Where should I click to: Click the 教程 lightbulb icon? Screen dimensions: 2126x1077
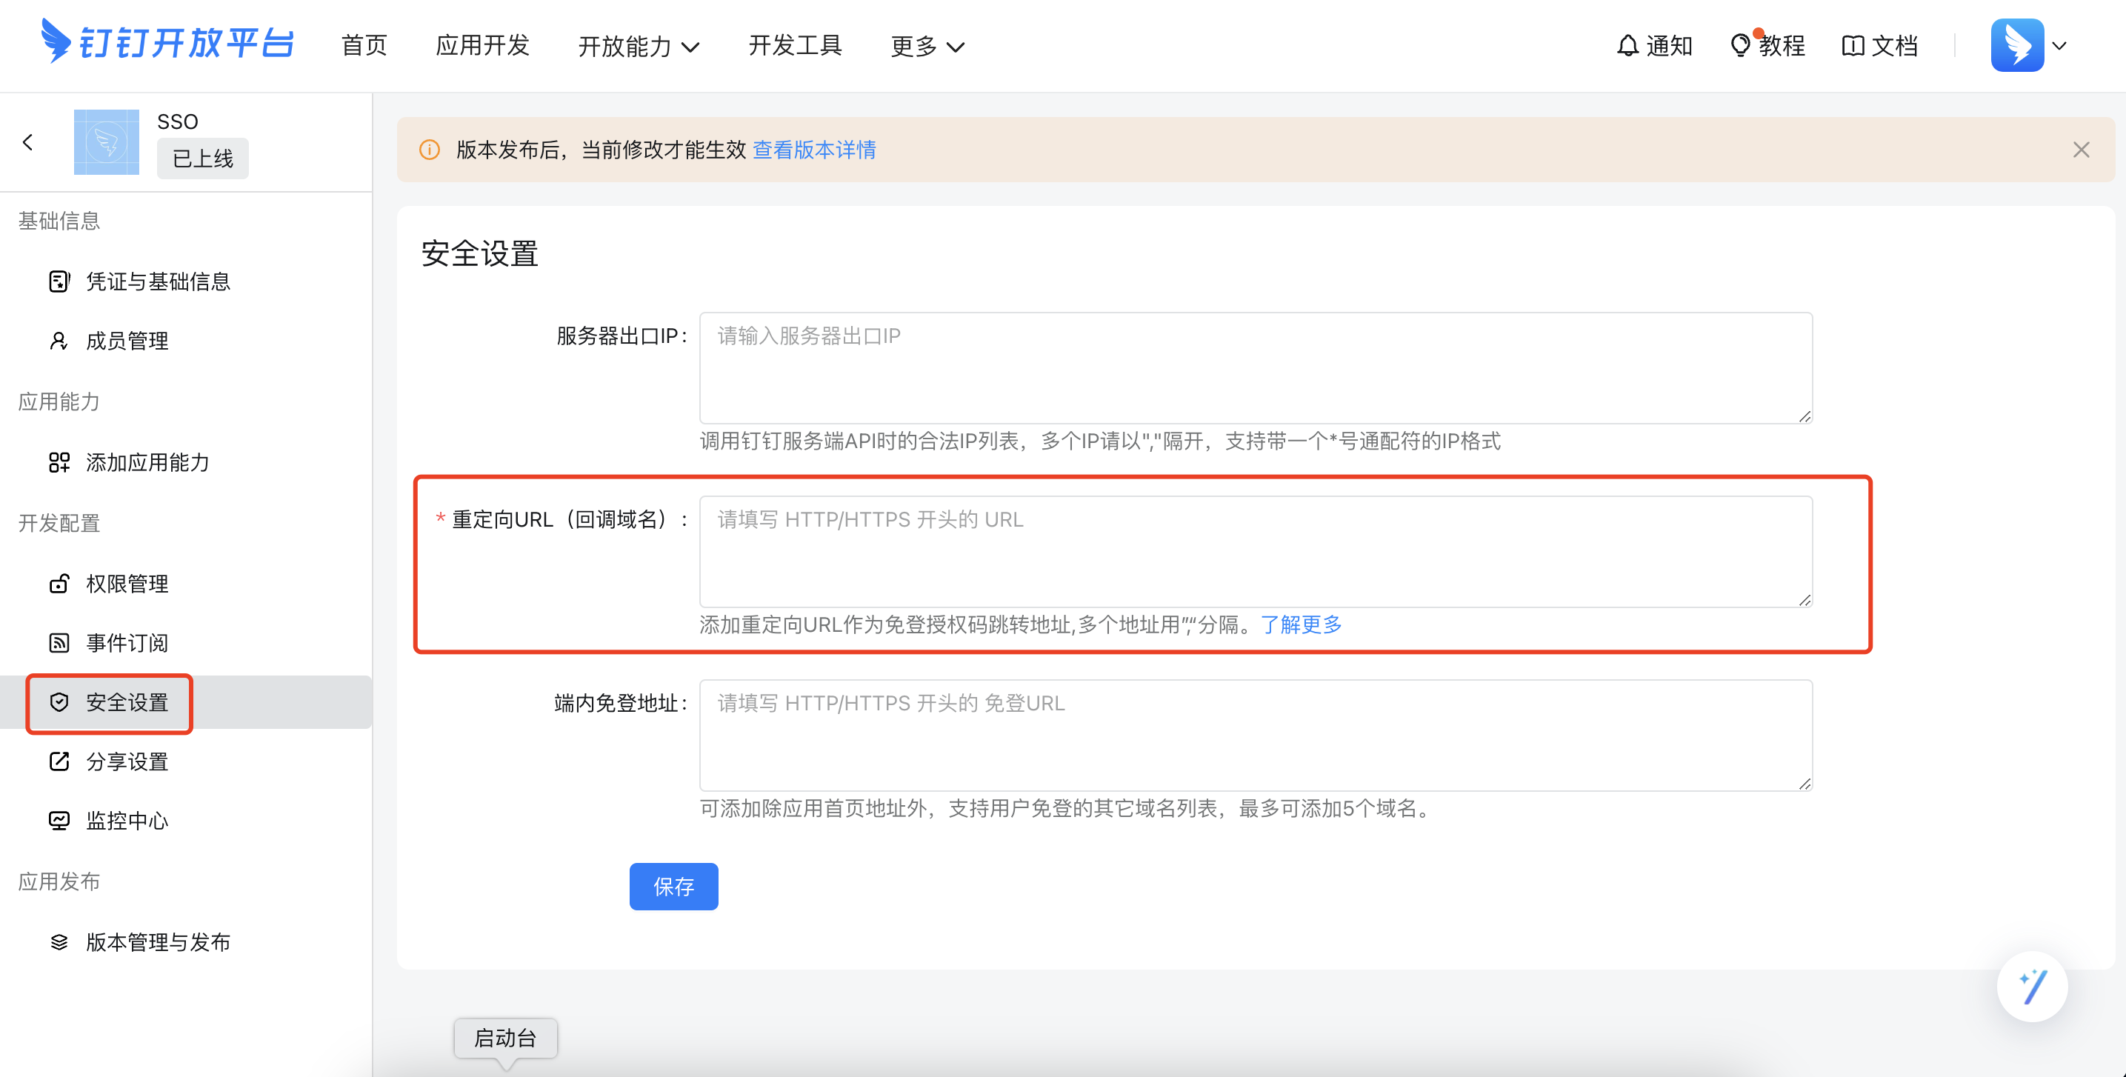(1741, 45)
